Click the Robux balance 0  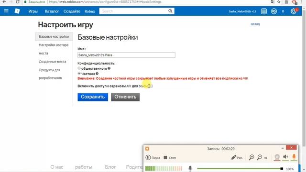pos(283,11)
